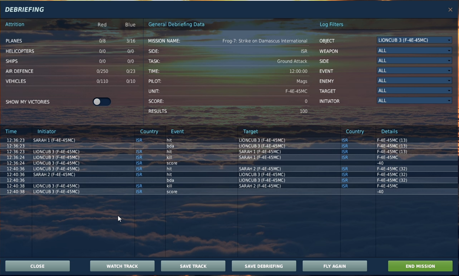Select the 12:36:24 kill event on SARAH 1

pyautogui.click(x=229, y=157)
